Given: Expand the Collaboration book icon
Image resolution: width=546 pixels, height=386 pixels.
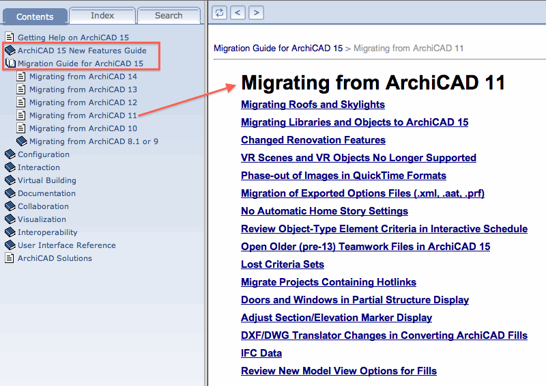Looking at the screenshot, I should 10,206.
